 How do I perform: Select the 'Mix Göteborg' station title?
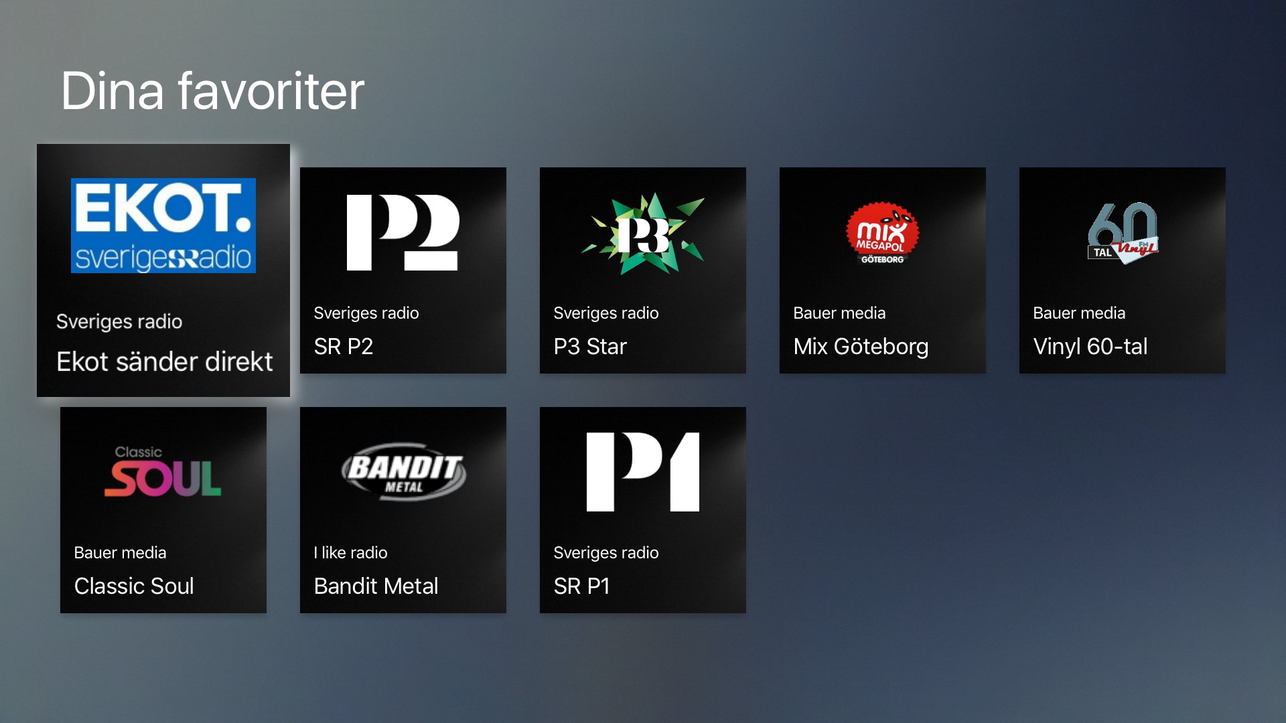(x=861, y=347)
